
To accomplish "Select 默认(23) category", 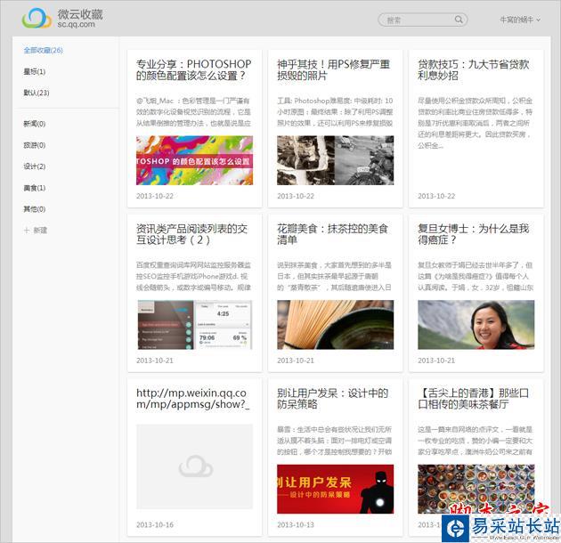I will tap(37, 93).
